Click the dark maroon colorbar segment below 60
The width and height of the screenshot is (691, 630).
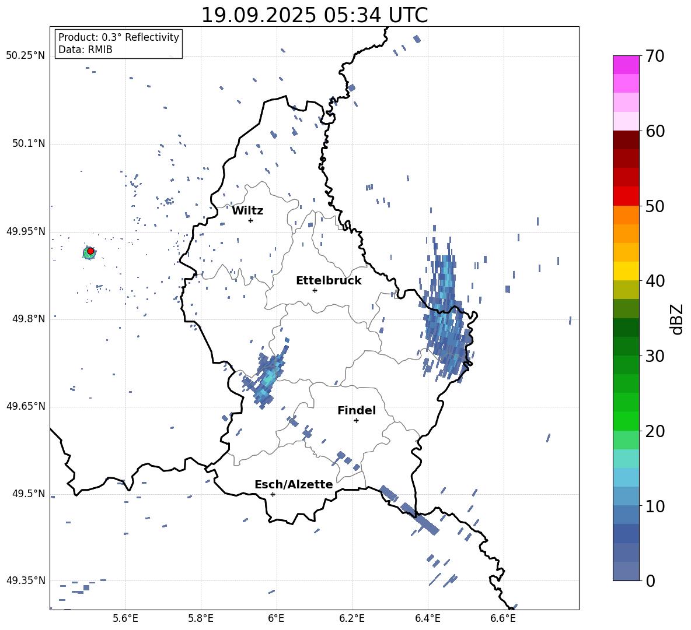[x=626, y=140]
